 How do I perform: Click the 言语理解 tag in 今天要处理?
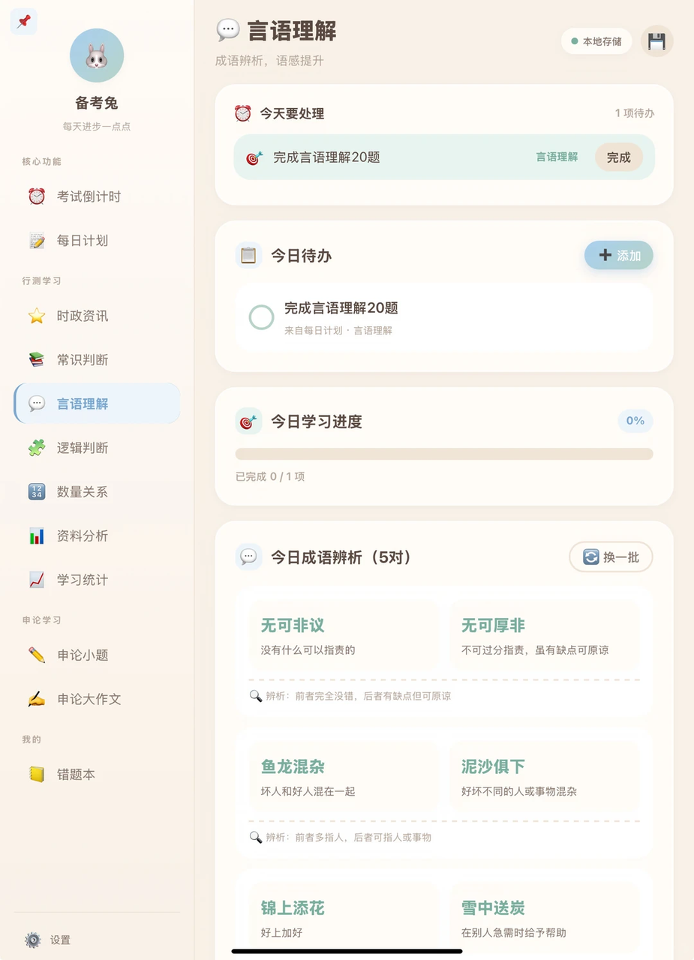coord(557,157)
